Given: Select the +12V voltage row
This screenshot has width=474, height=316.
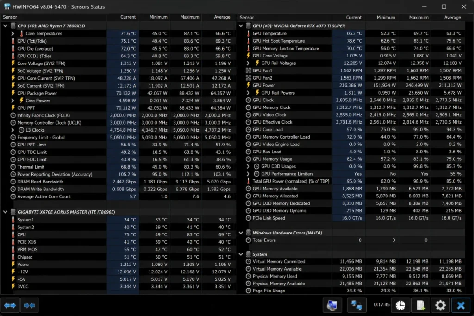Looking at the screenshot, I should (x=118, y=272).
